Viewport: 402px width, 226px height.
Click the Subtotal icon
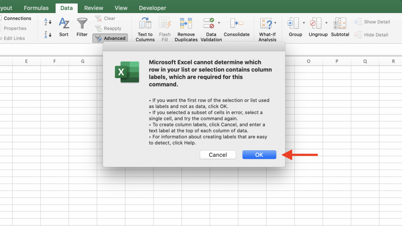click(x=340, y=23)
